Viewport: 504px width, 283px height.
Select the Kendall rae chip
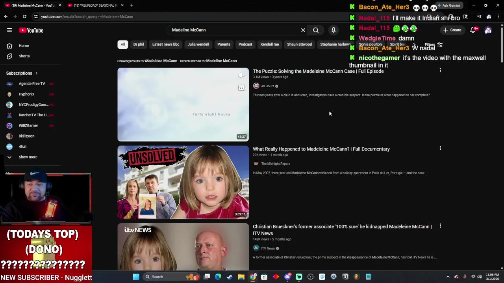tap(270, 44)
